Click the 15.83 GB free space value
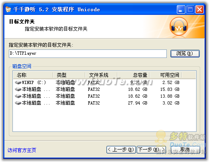 (170, 89)
